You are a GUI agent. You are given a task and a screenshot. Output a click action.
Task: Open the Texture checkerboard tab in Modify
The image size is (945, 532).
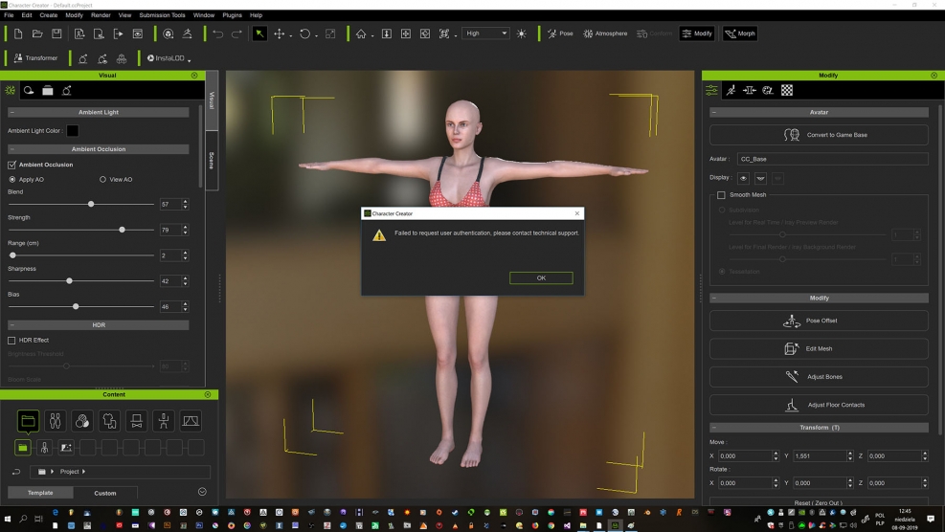(787, 90)
